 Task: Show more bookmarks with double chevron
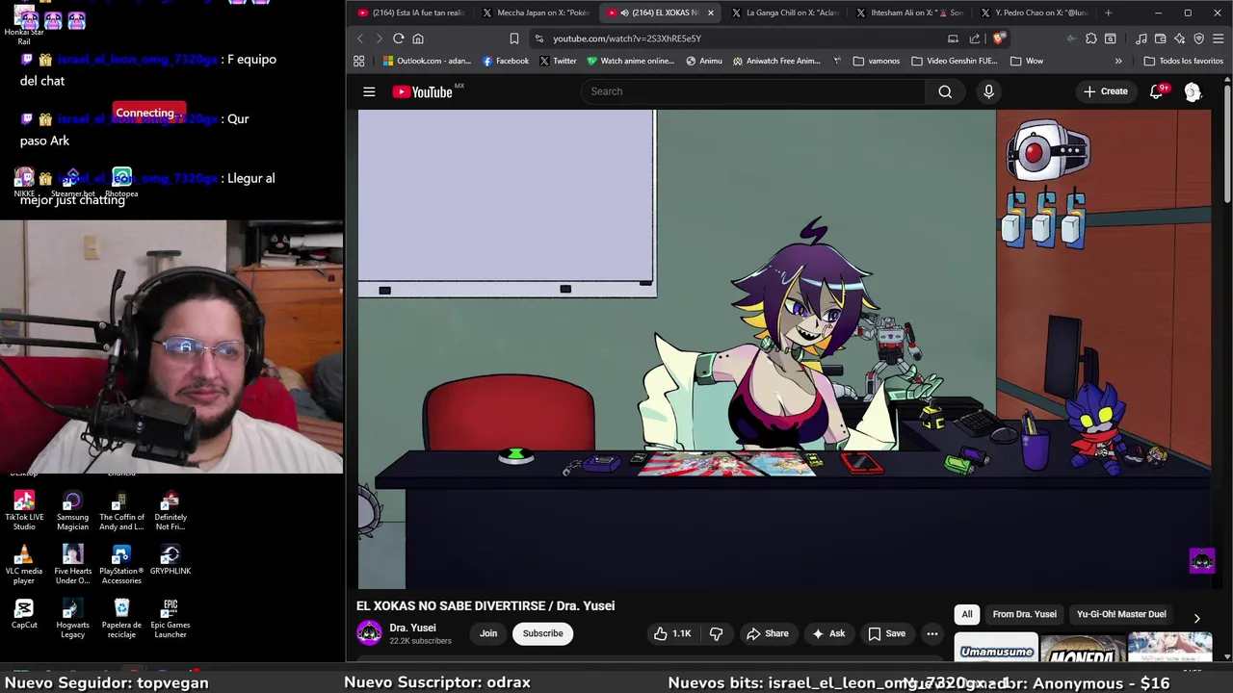[x=1118, y=61]
